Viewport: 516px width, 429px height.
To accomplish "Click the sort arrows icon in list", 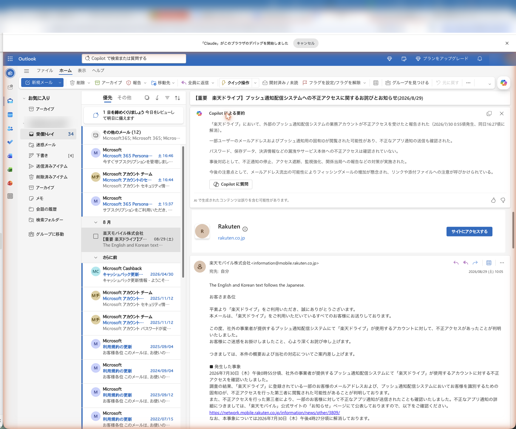I will 177,98.
